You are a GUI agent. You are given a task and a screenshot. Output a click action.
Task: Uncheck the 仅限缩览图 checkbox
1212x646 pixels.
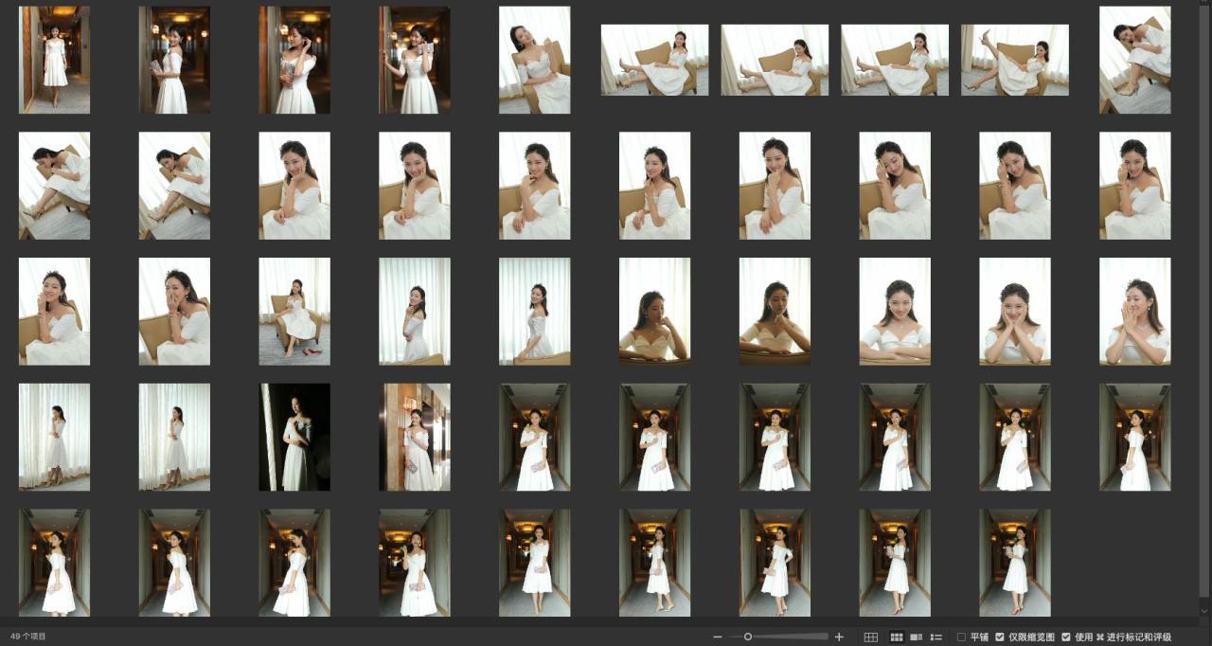(x=1000, y=637)
